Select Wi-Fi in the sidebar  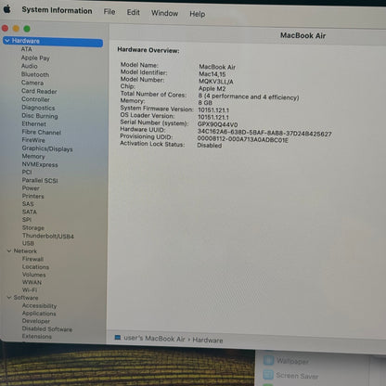point(30,289)
